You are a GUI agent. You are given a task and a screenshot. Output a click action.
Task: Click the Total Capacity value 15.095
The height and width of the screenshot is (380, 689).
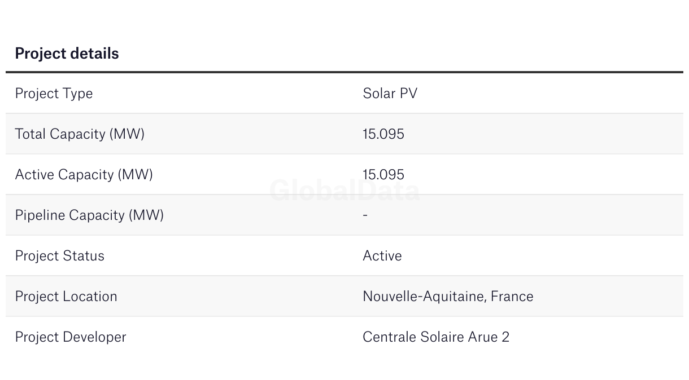point(383,134)
